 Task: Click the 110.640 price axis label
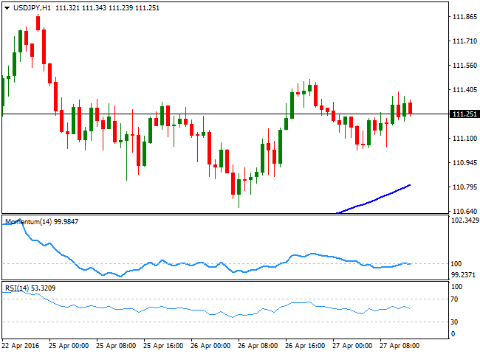[464, 211]
